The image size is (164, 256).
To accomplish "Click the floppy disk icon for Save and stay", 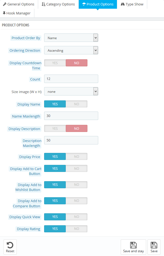I will [x=133, y=245].
